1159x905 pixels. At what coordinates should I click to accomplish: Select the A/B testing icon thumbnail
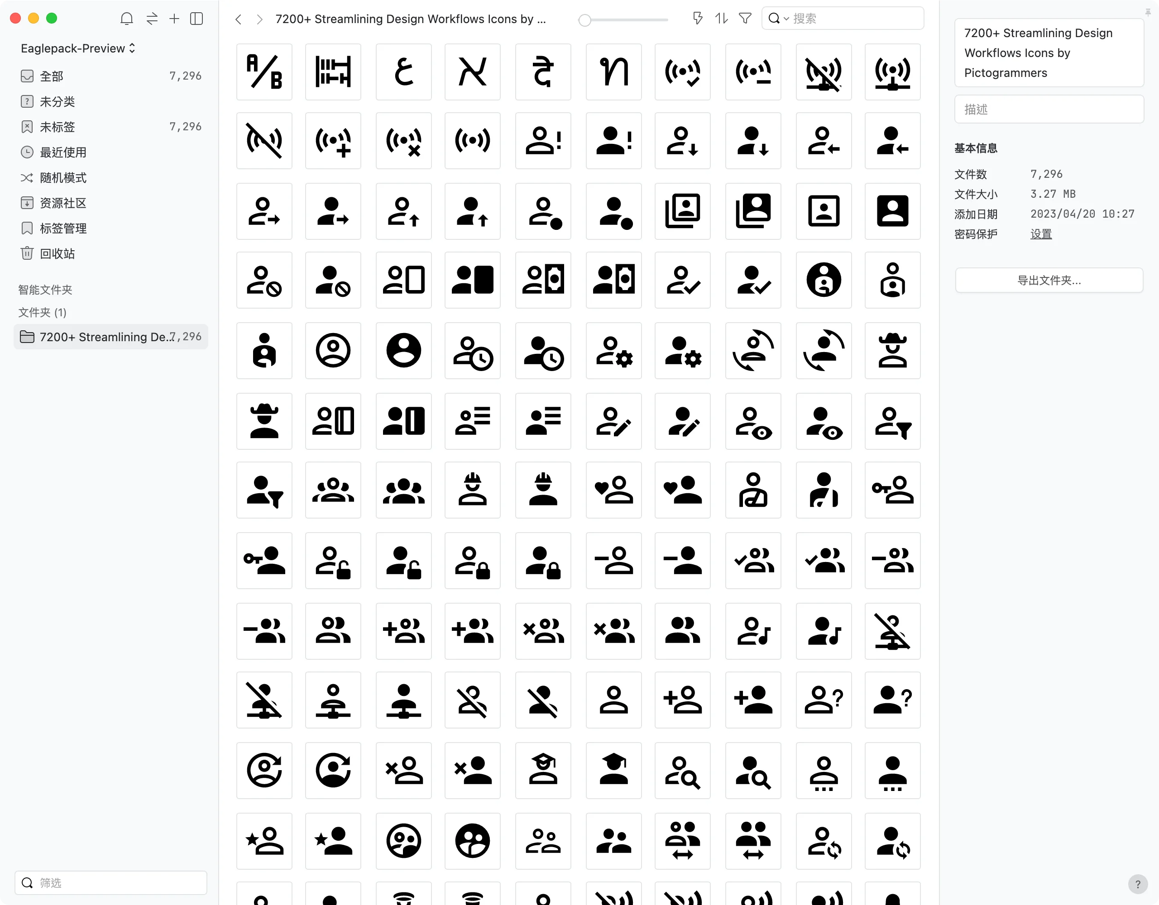point(264,72)
